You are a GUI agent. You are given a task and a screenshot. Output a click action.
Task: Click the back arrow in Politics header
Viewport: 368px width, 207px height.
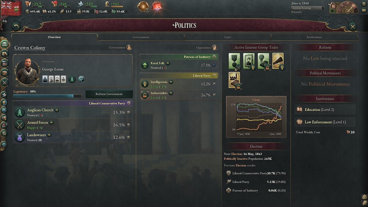coord(16,26)
